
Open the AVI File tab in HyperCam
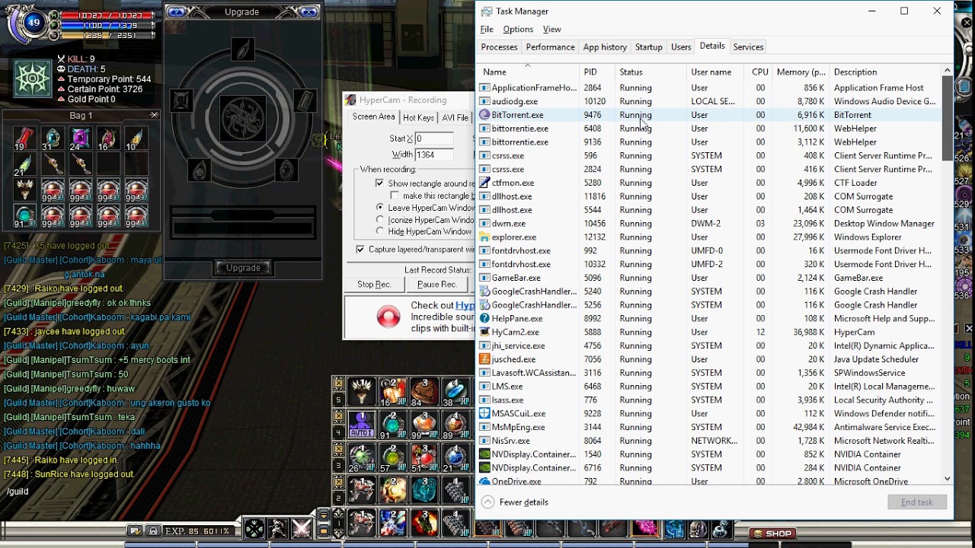(456, 118)
